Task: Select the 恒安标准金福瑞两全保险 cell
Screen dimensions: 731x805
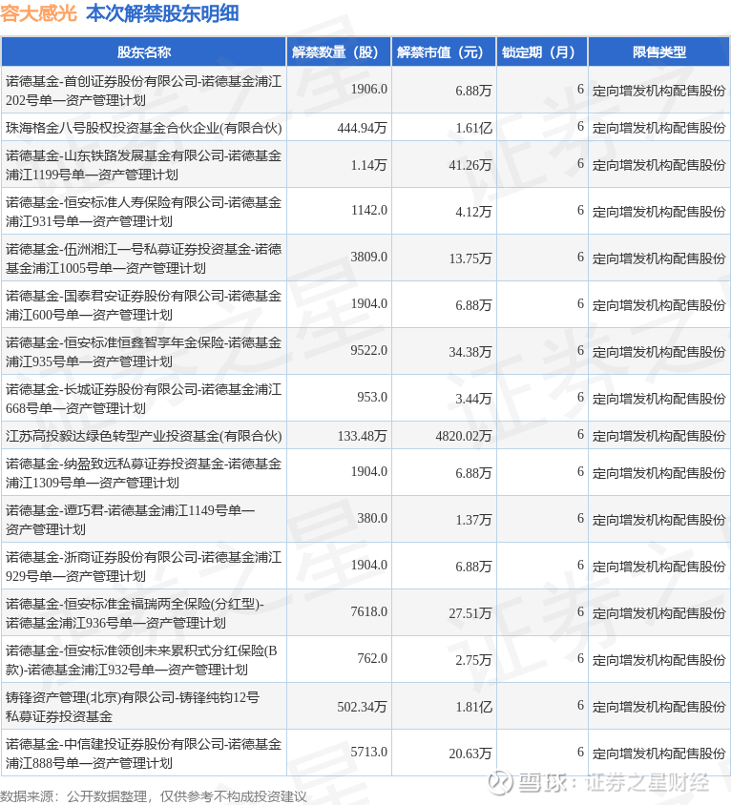Action: 144,612
